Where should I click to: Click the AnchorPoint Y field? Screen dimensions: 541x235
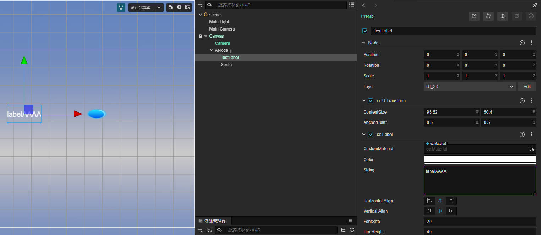509,122
